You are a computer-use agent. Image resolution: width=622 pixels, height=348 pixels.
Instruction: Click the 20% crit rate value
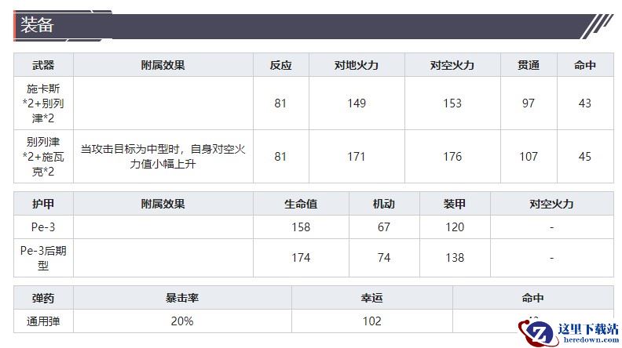click(181, 321)
